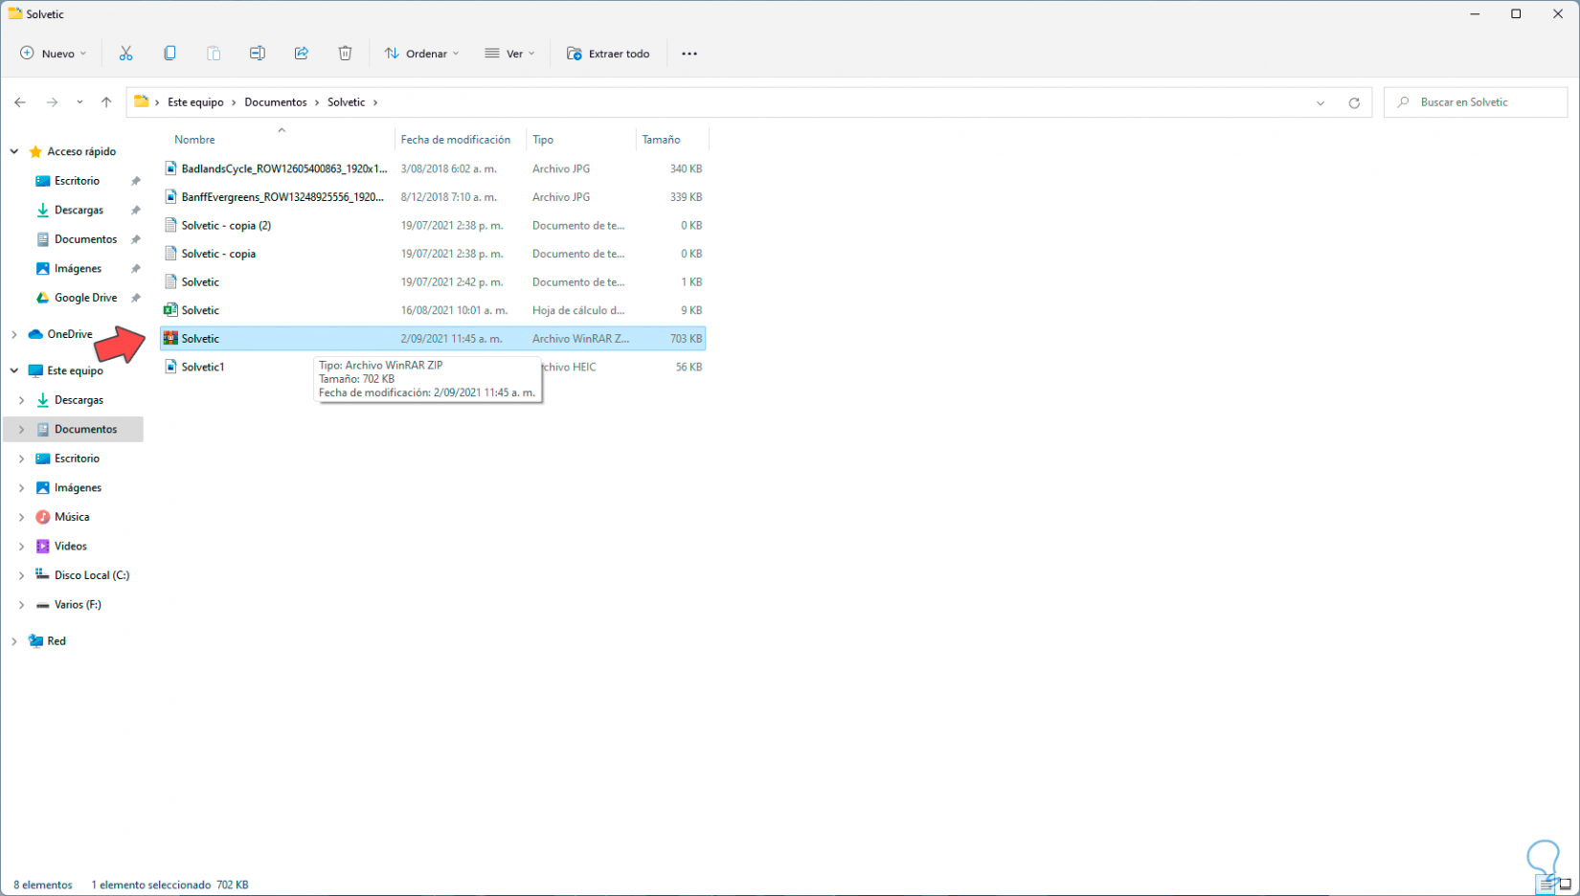Viewport: 1580px width, 896px height.
Task: Click Extraer todo button
Action: click(609, 54)
